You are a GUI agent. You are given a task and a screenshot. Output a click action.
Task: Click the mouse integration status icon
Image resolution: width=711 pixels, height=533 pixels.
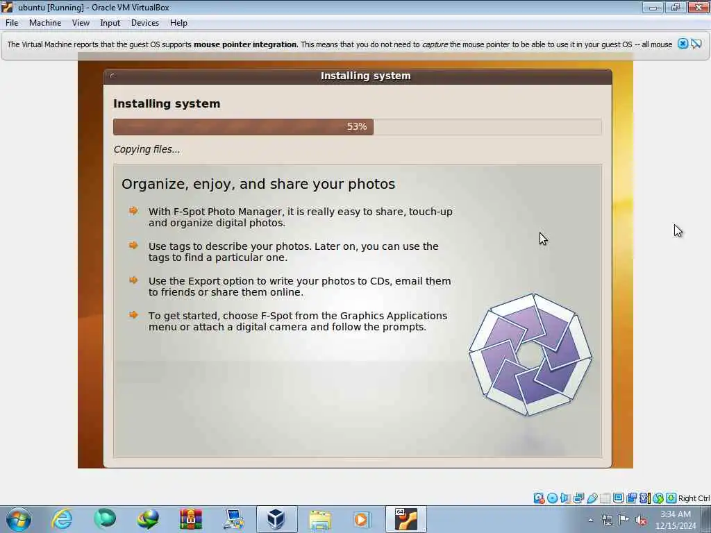[658, 498]
